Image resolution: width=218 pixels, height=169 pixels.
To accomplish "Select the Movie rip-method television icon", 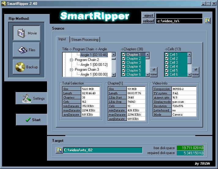I will [x=21, y=33].
